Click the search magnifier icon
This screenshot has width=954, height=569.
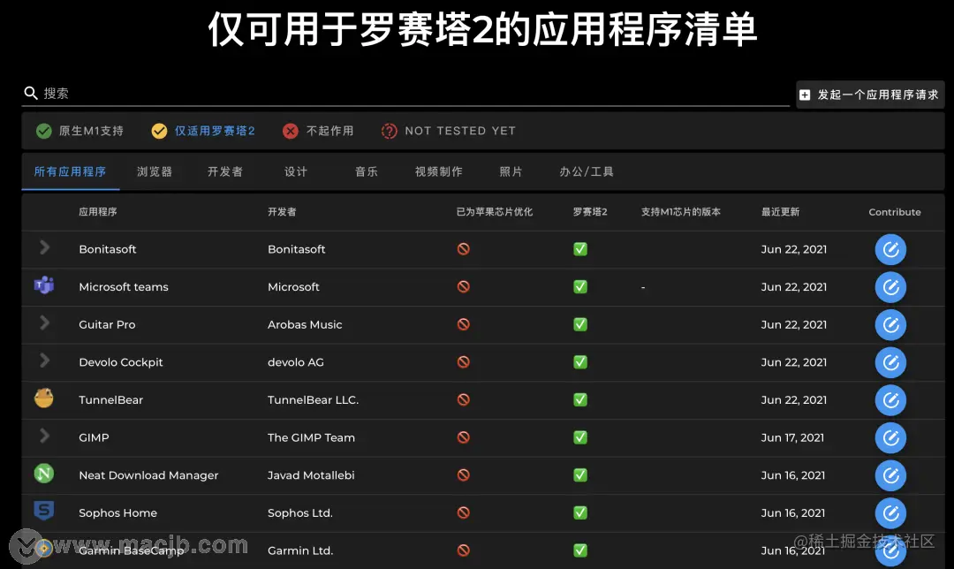pyautogui.click(x=30, y=93)
